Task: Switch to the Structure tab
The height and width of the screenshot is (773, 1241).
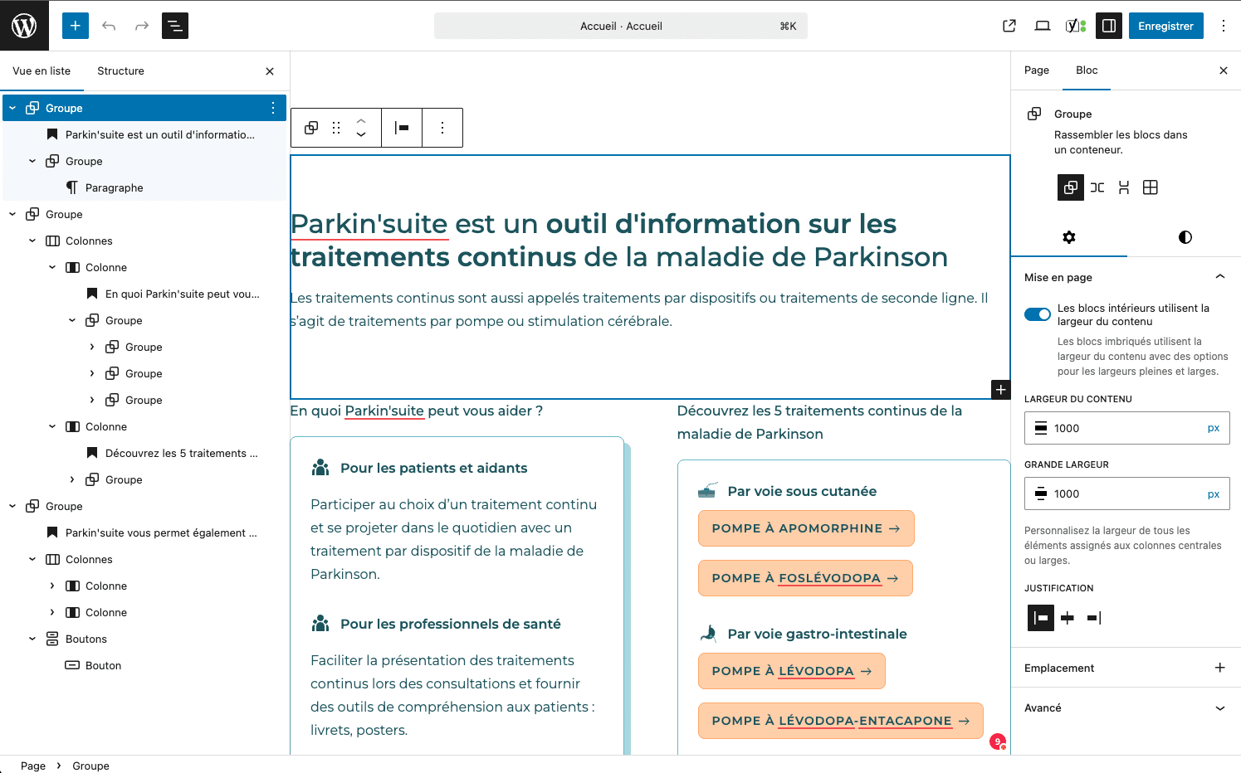Action: click(x=120, y=70)
